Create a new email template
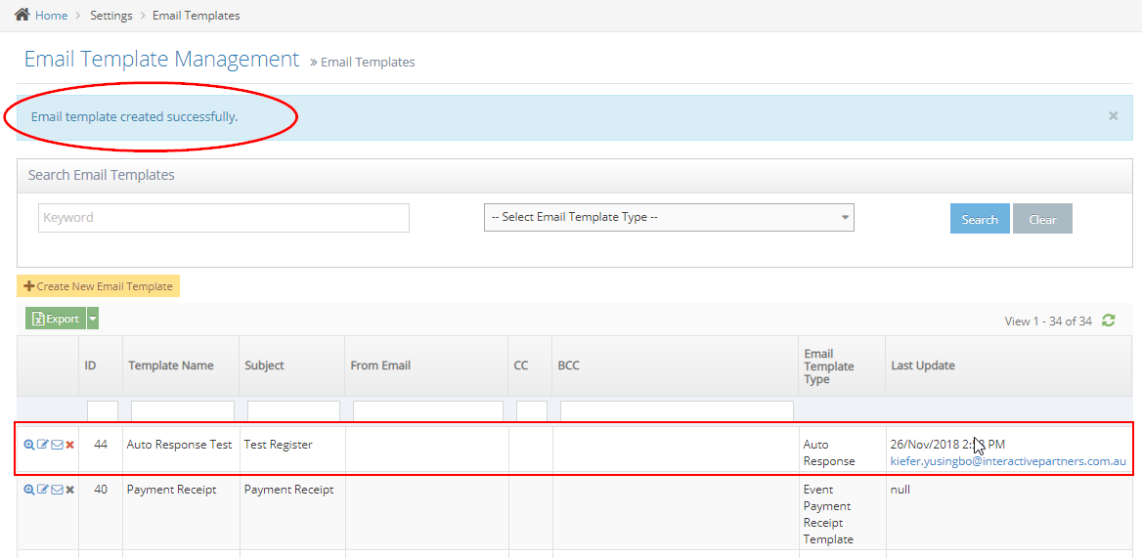 pyautogui.click(x=98, y=286)
